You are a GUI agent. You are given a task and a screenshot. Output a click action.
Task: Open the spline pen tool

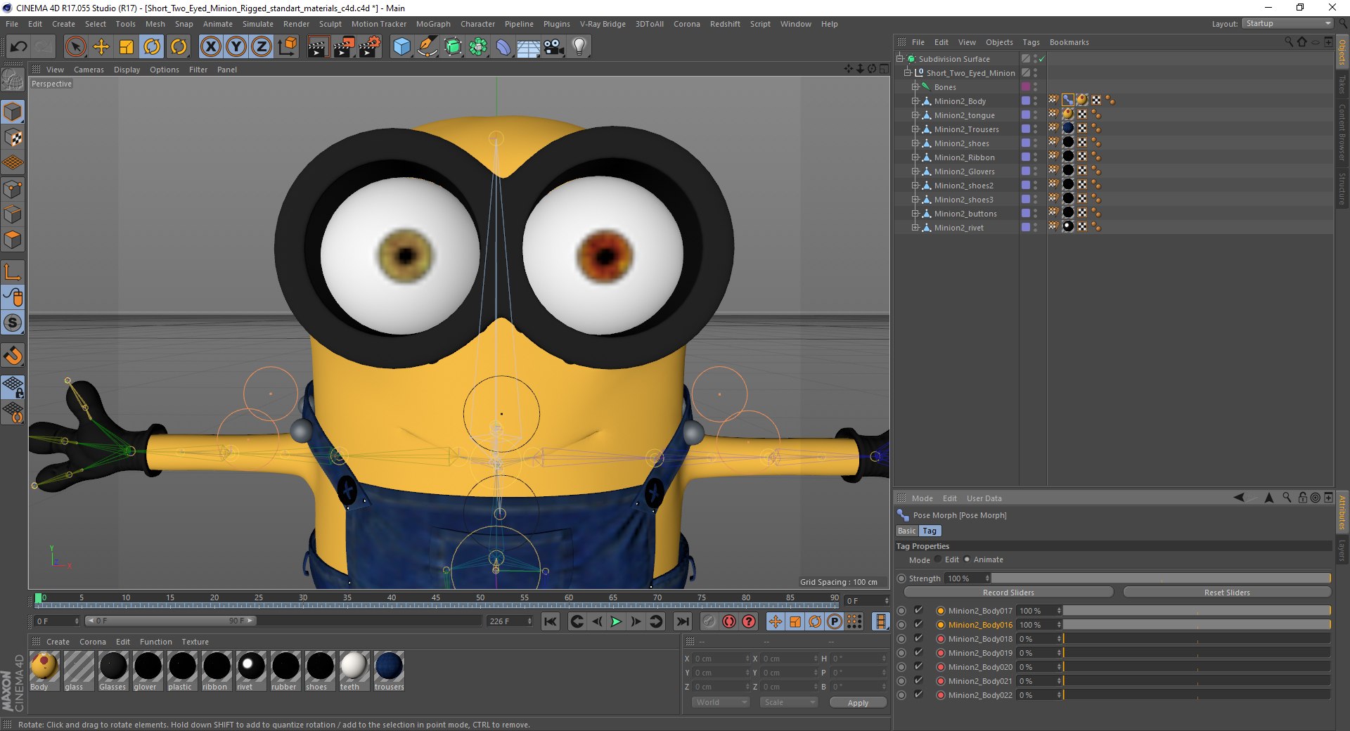point(427,47)
